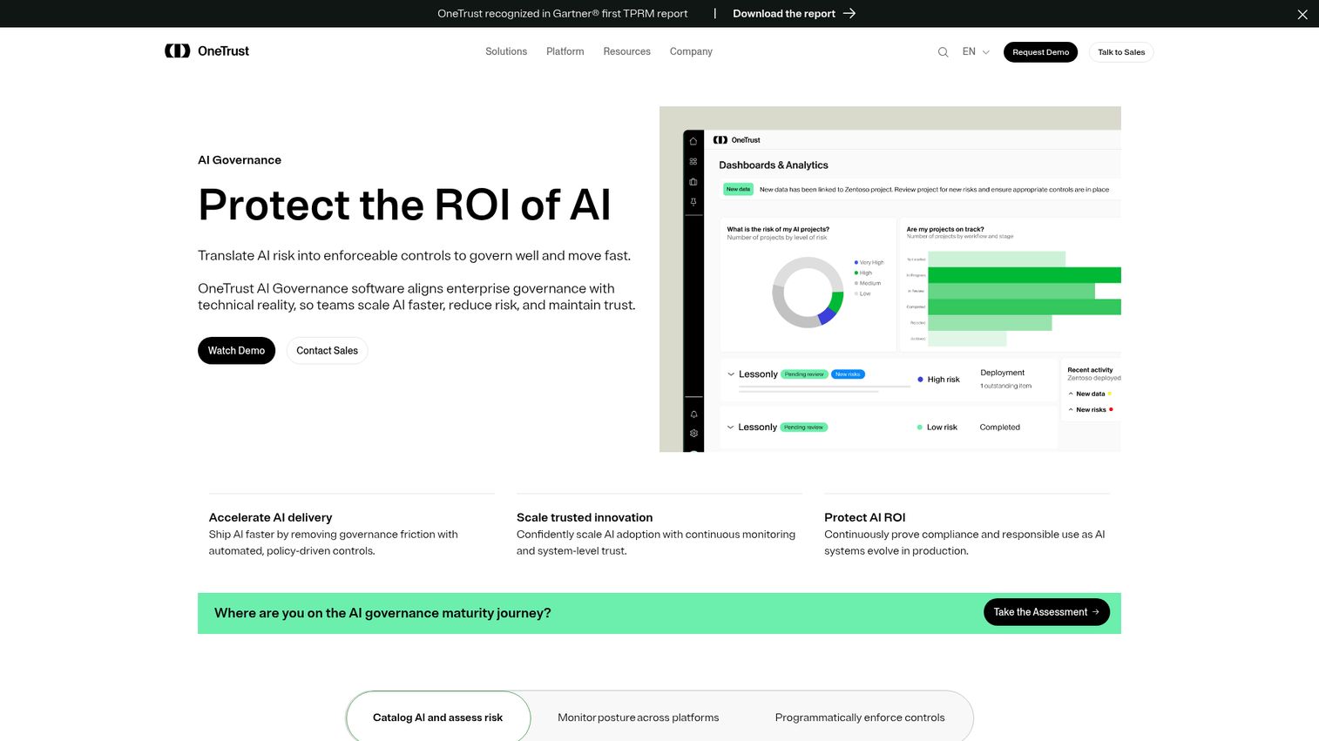Click the "Accelerate AI delivery" heading
This screenshot has width=1319, height=741.
pyautogui.click(x=270, y=517)
